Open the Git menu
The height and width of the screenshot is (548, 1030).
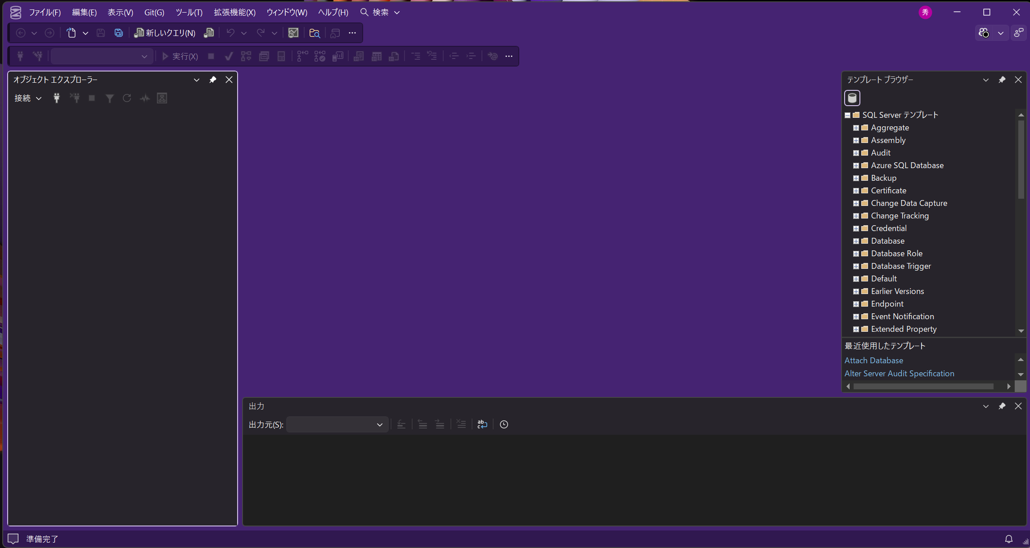point(154,12)
